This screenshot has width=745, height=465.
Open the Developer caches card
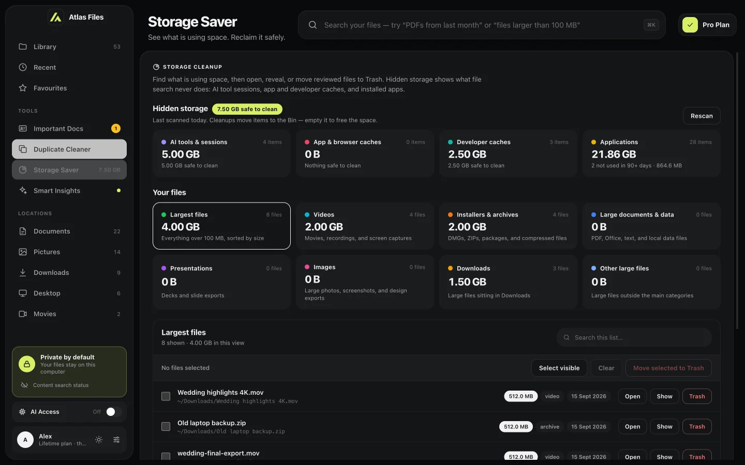click(x=508, y=154)
